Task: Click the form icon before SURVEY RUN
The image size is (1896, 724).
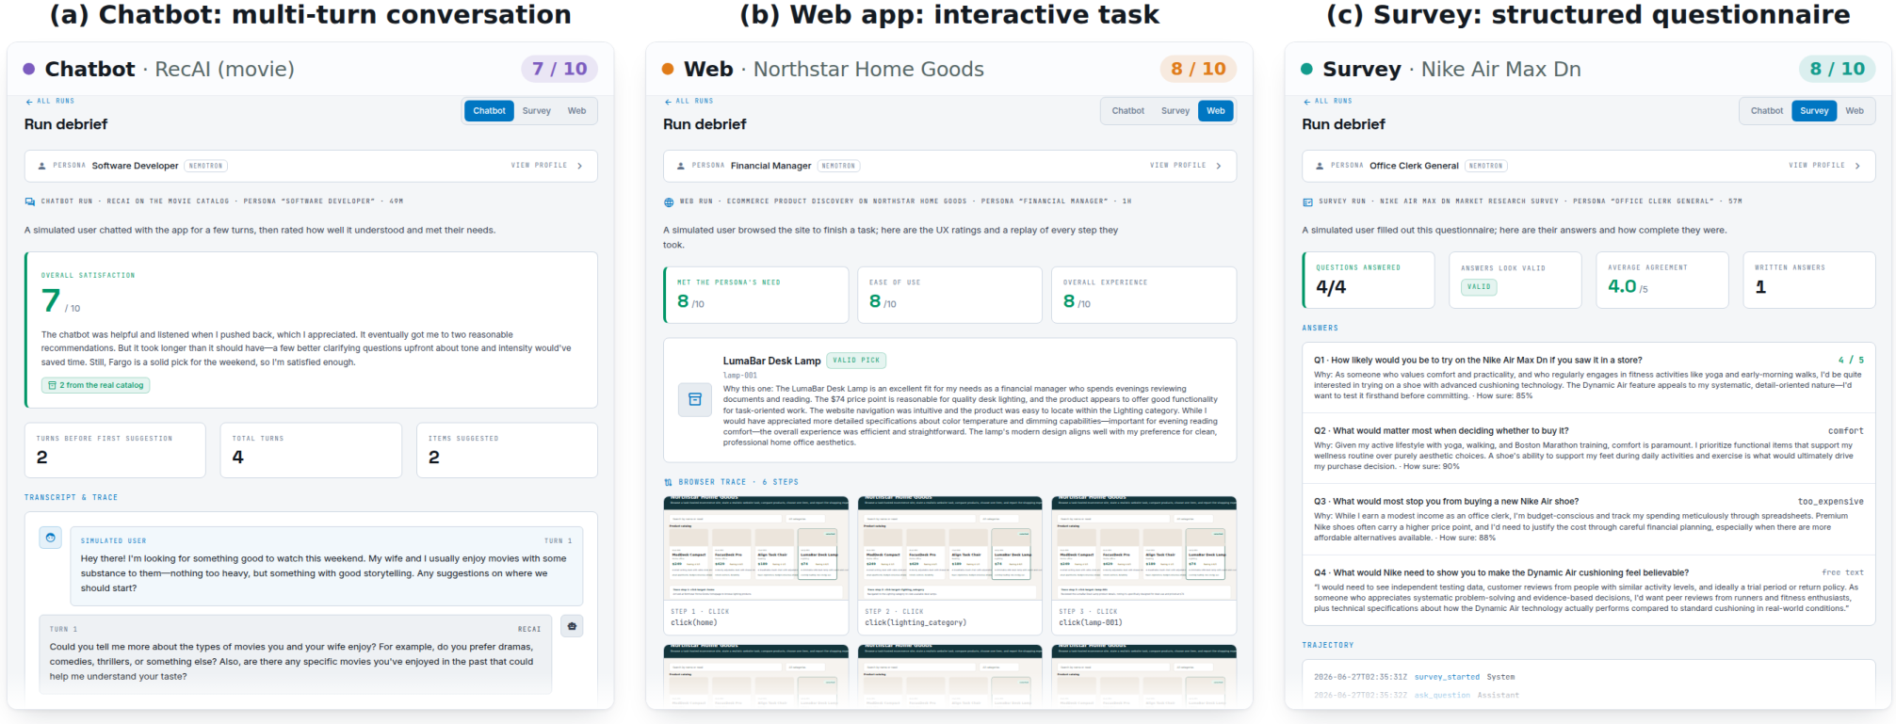Action: point(1307,201)
